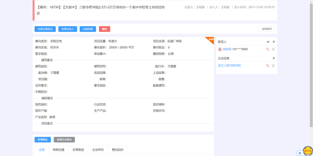Edit 浙江三联专修学院 with pencil icon

pos(273,65)
